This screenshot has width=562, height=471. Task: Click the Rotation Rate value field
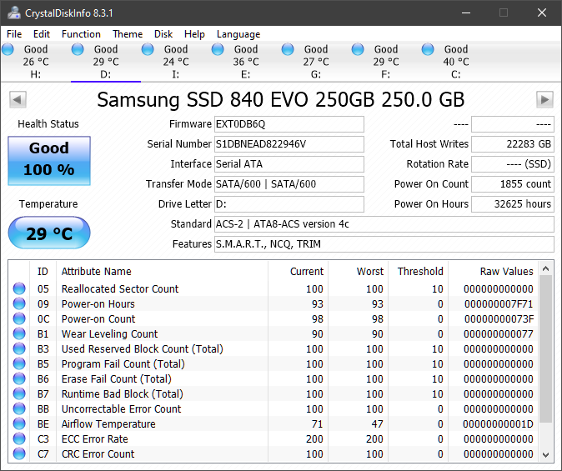pyautogui.click(x=513, y=164)
